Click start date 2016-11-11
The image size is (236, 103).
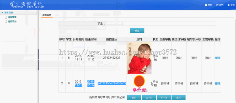(78, 58)
